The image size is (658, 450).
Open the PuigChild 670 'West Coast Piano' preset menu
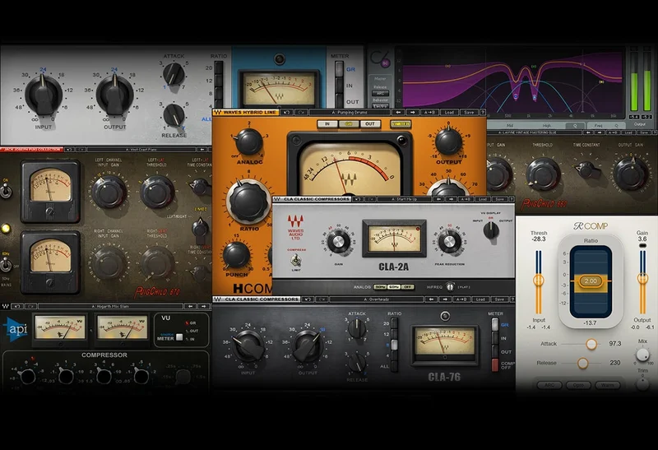pos(141,150)
